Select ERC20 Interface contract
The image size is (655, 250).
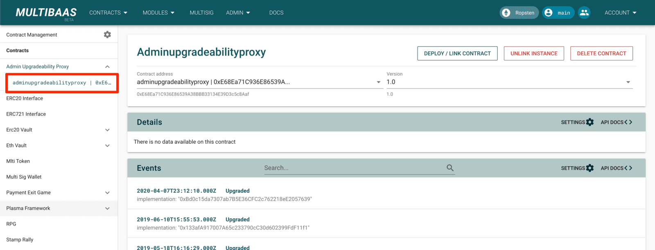coord(25,98)
